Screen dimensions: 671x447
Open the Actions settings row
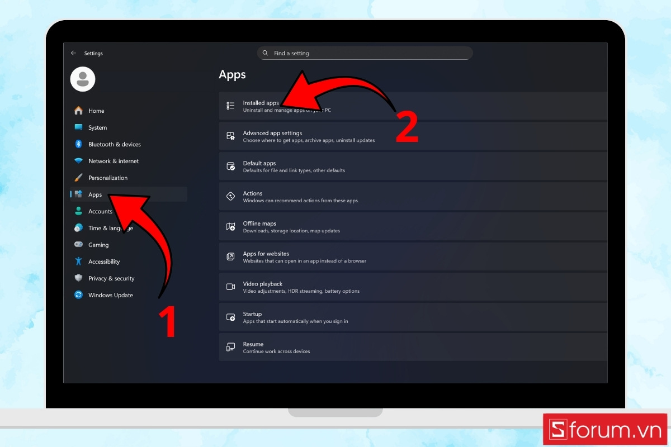(x=413, y=196)
